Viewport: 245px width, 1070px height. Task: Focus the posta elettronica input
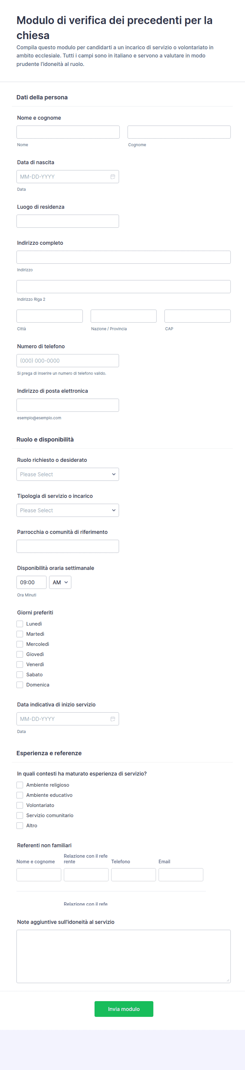point(67,405)
